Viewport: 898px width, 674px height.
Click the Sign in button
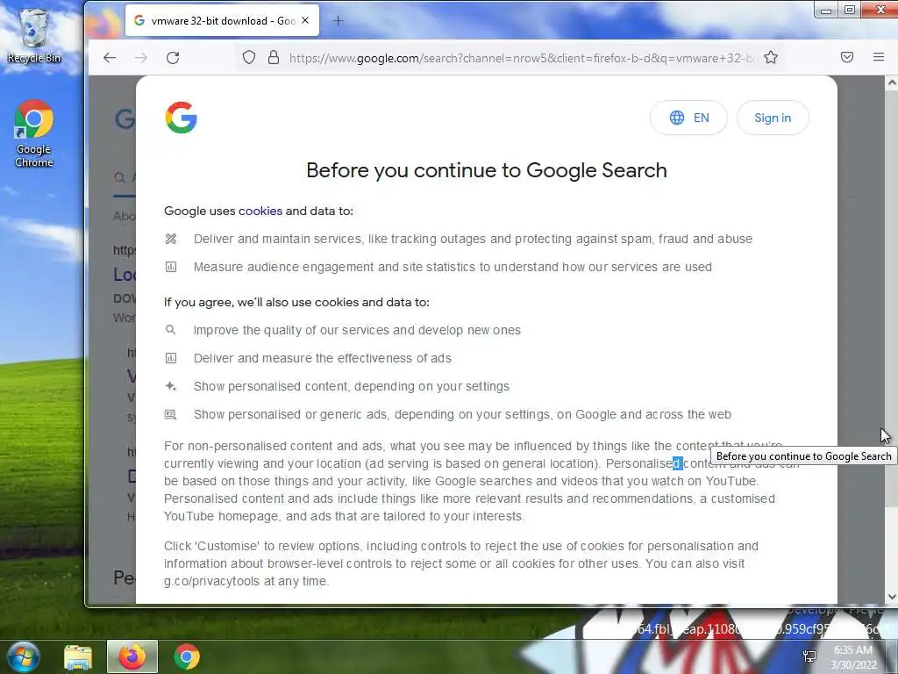point(773,118)
